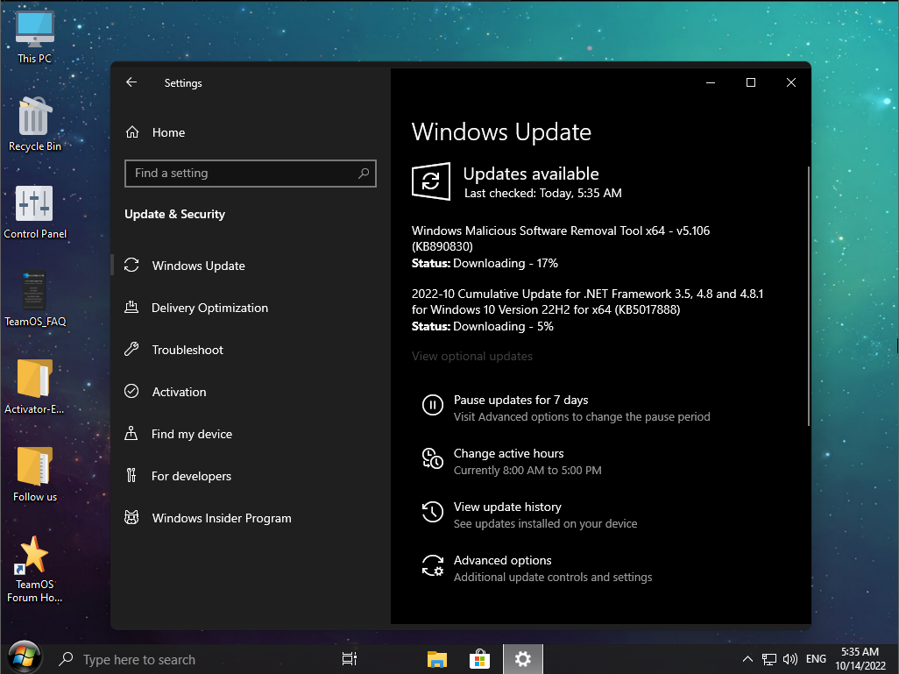Screen dimensions: 899x674
Task: Open the Microsoft Store taskbar icon
Action: [x=479, y=659]
